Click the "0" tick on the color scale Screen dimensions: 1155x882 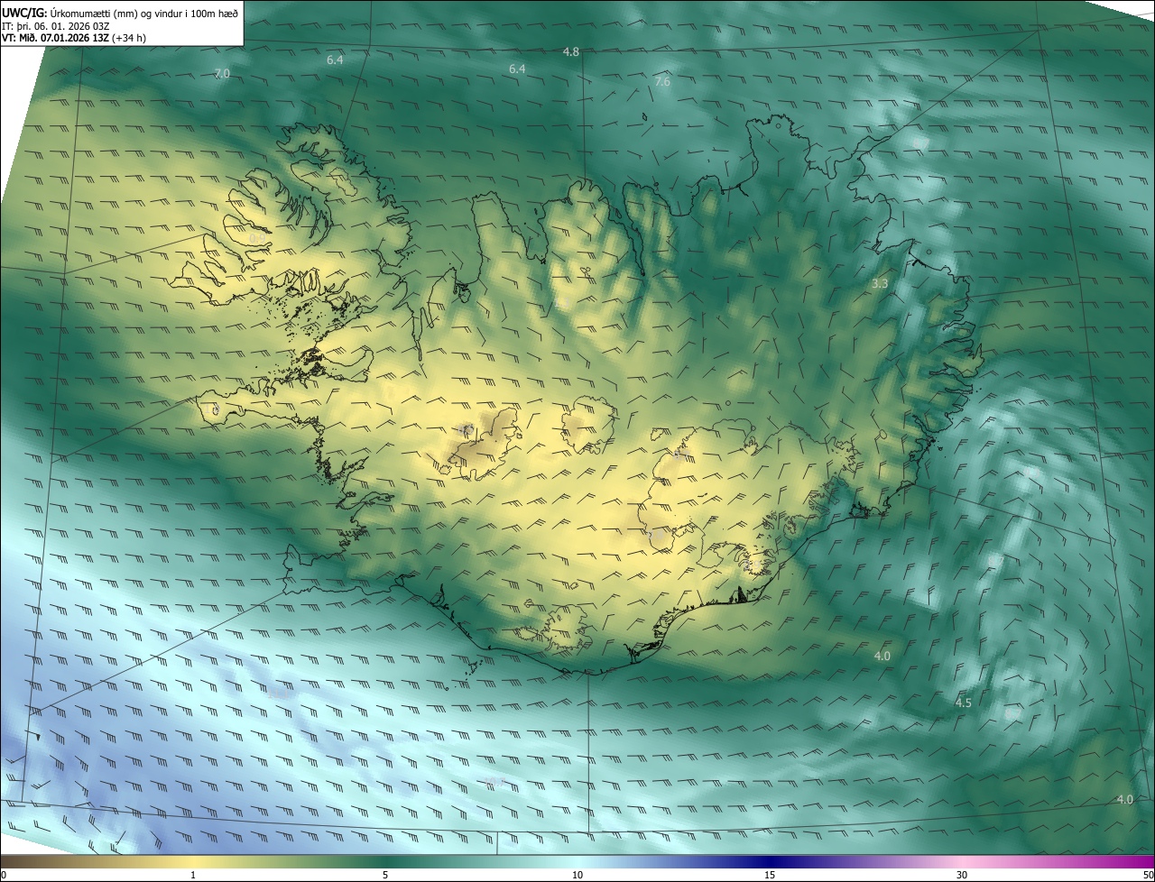coord(4,875)
